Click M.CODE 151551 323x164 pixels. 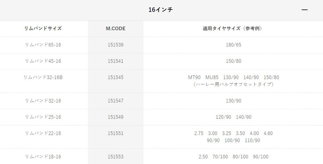(115, 133)
